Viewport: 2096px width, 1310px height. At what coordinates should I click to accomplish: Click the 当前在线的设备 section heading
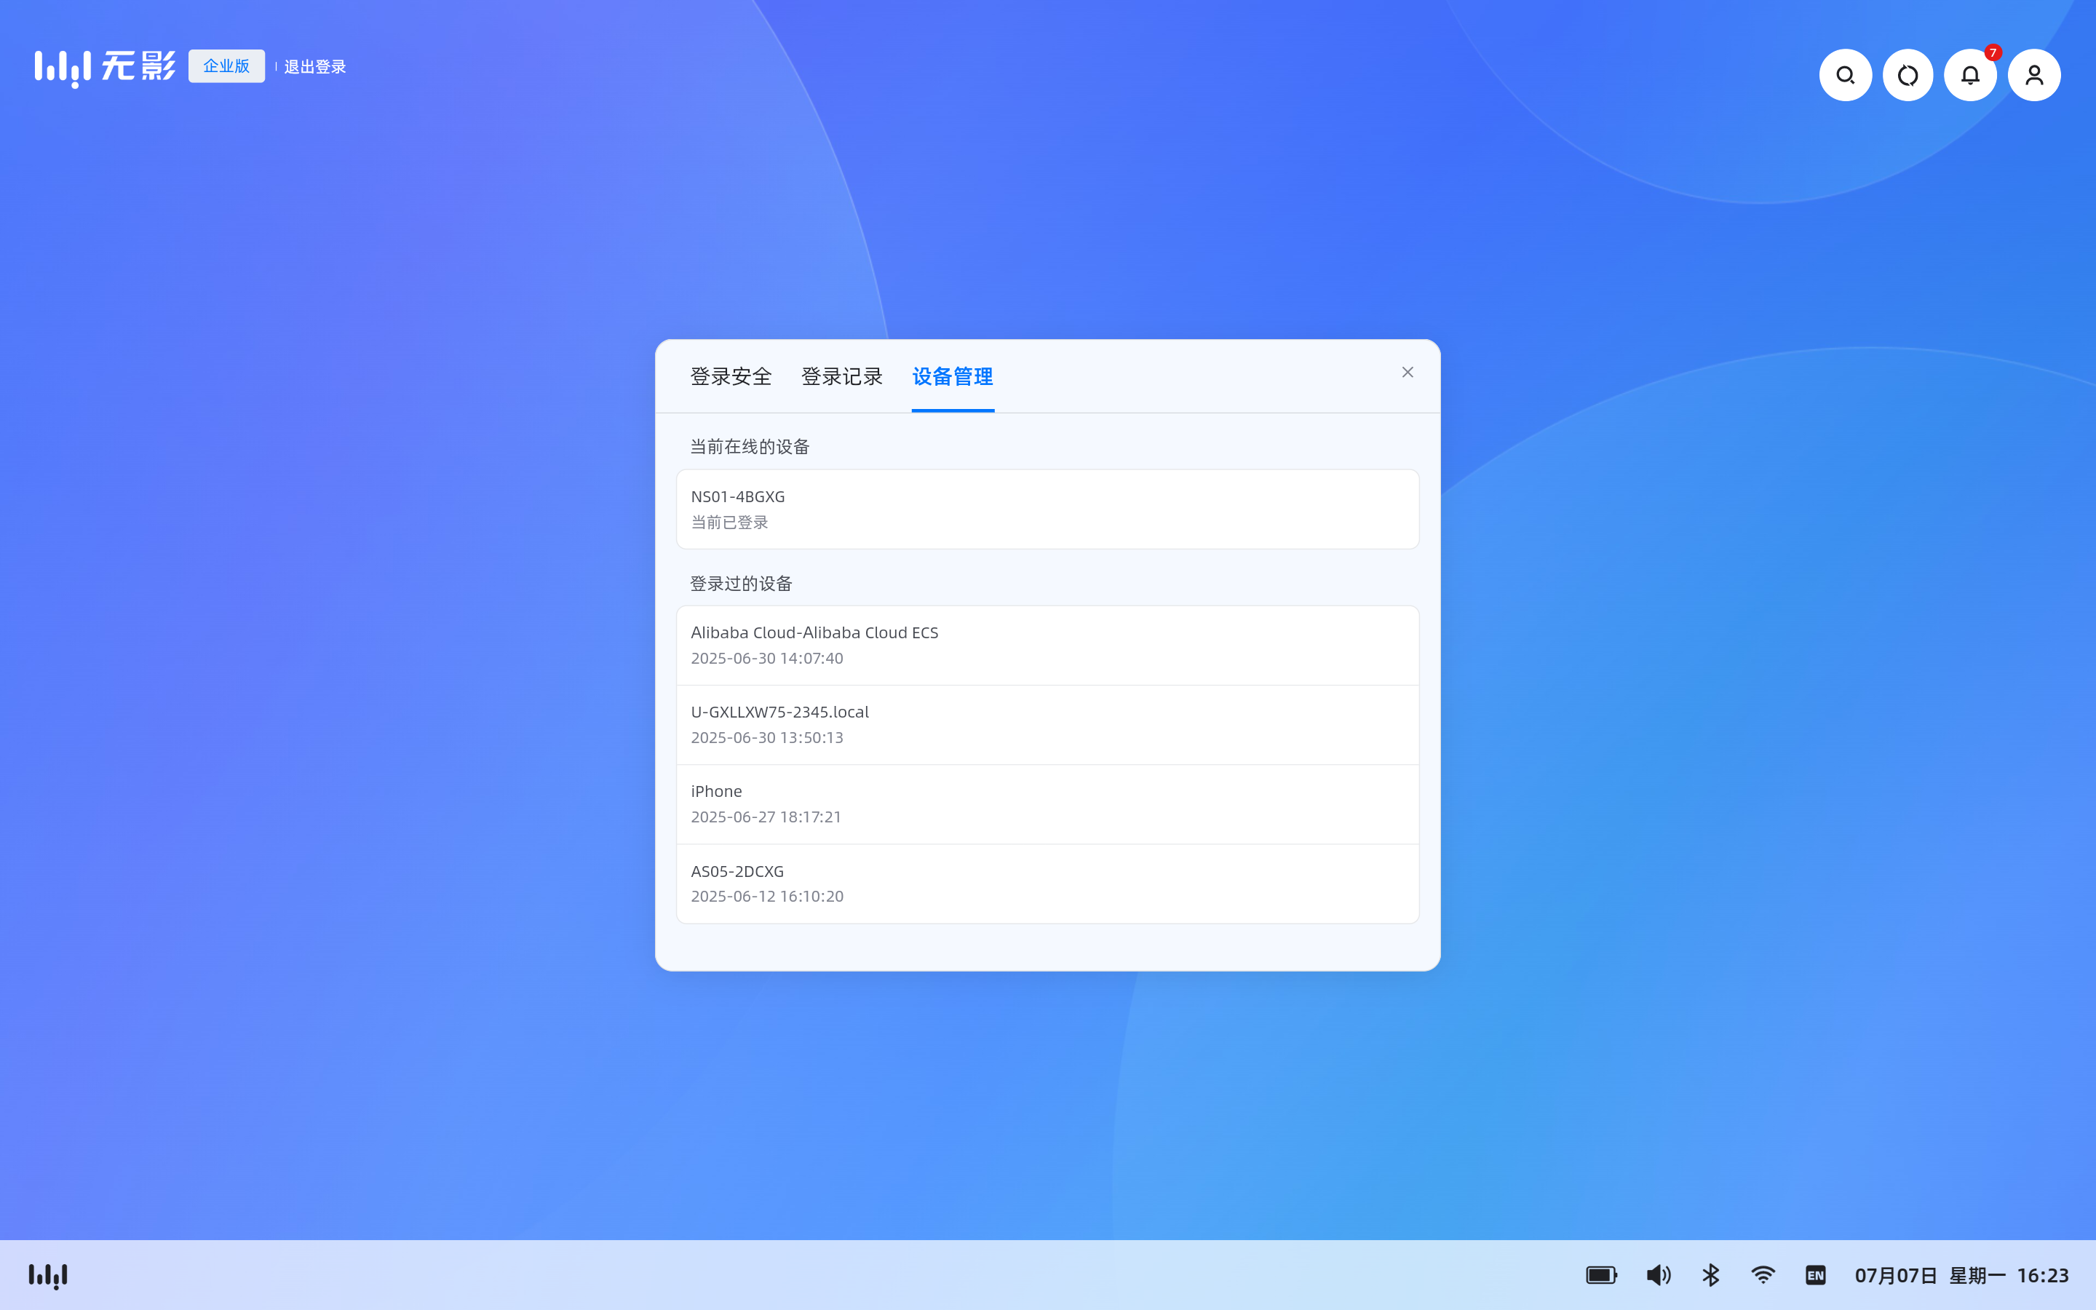point(749,447)
